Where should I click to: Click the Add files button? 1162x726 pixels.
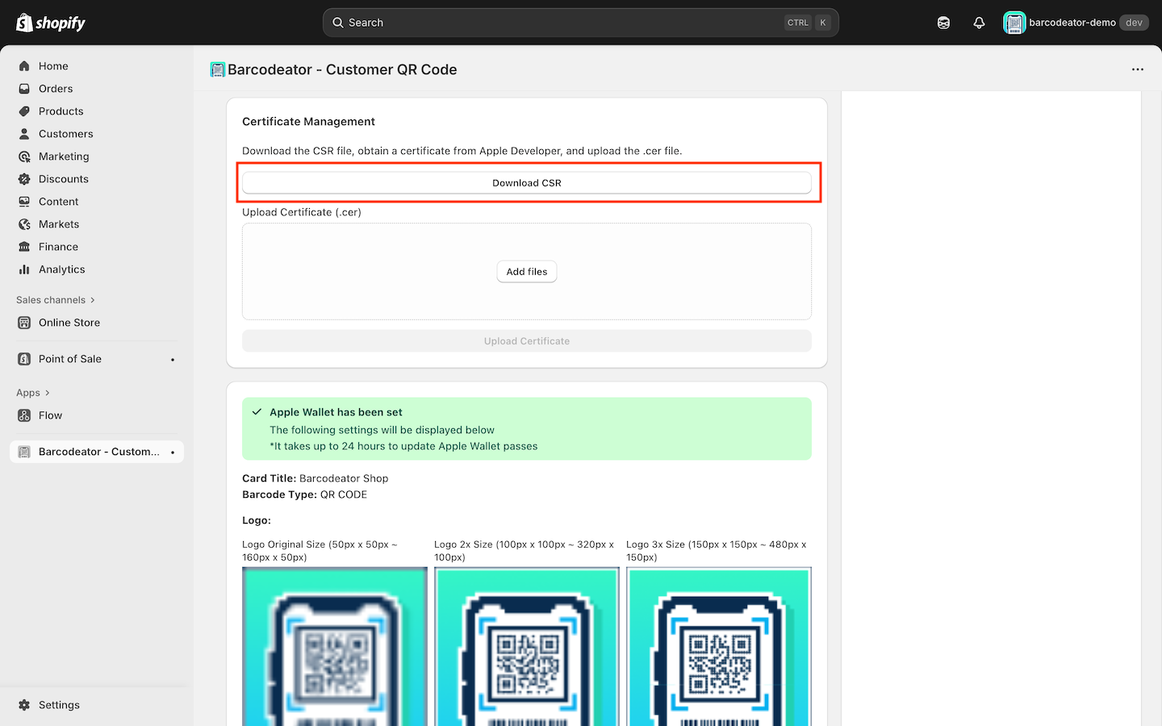(x=527, y=272)
